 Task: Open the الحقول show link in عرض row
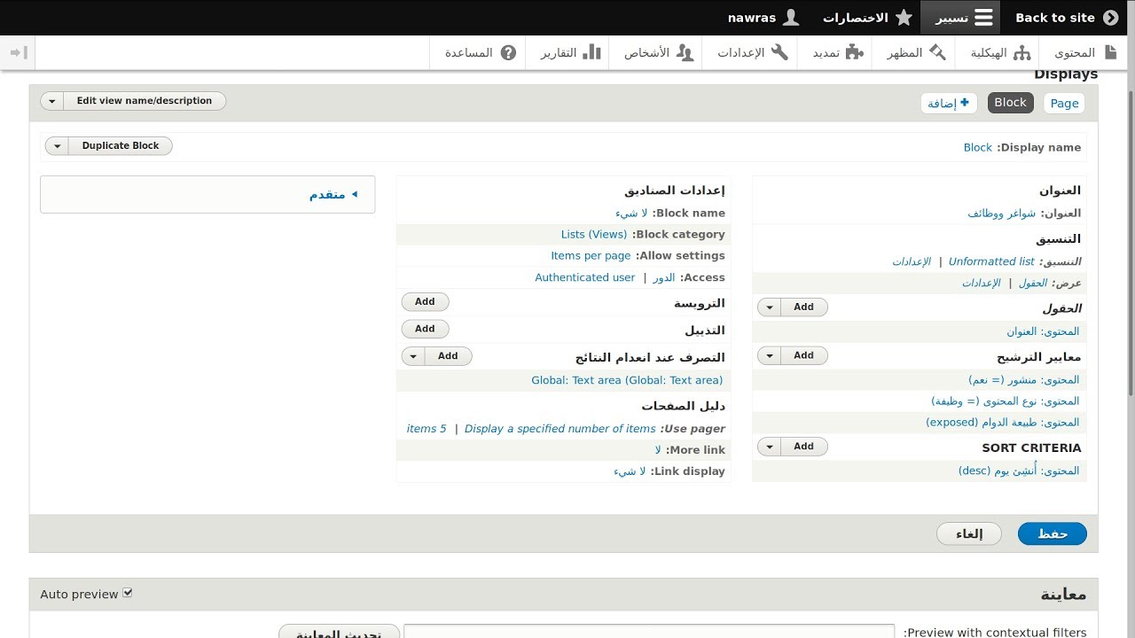coord(1032,283)
